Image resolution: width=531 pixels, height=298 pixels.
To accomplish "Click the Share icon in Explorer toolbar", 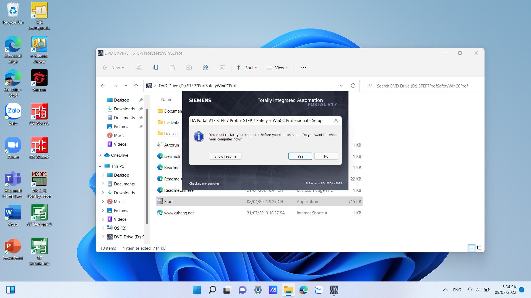I will pyautogui.click(x=205, y=68).
